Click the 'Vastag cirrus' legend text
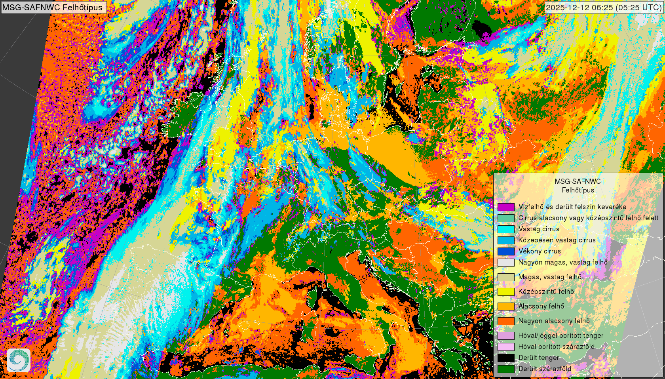 click(539, 229)
